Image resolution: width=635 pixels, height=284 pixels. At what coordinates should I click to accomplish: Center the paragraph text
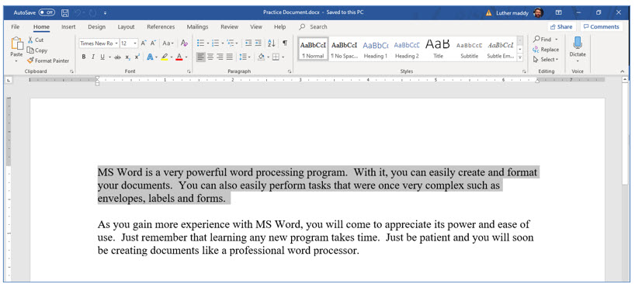210,57
